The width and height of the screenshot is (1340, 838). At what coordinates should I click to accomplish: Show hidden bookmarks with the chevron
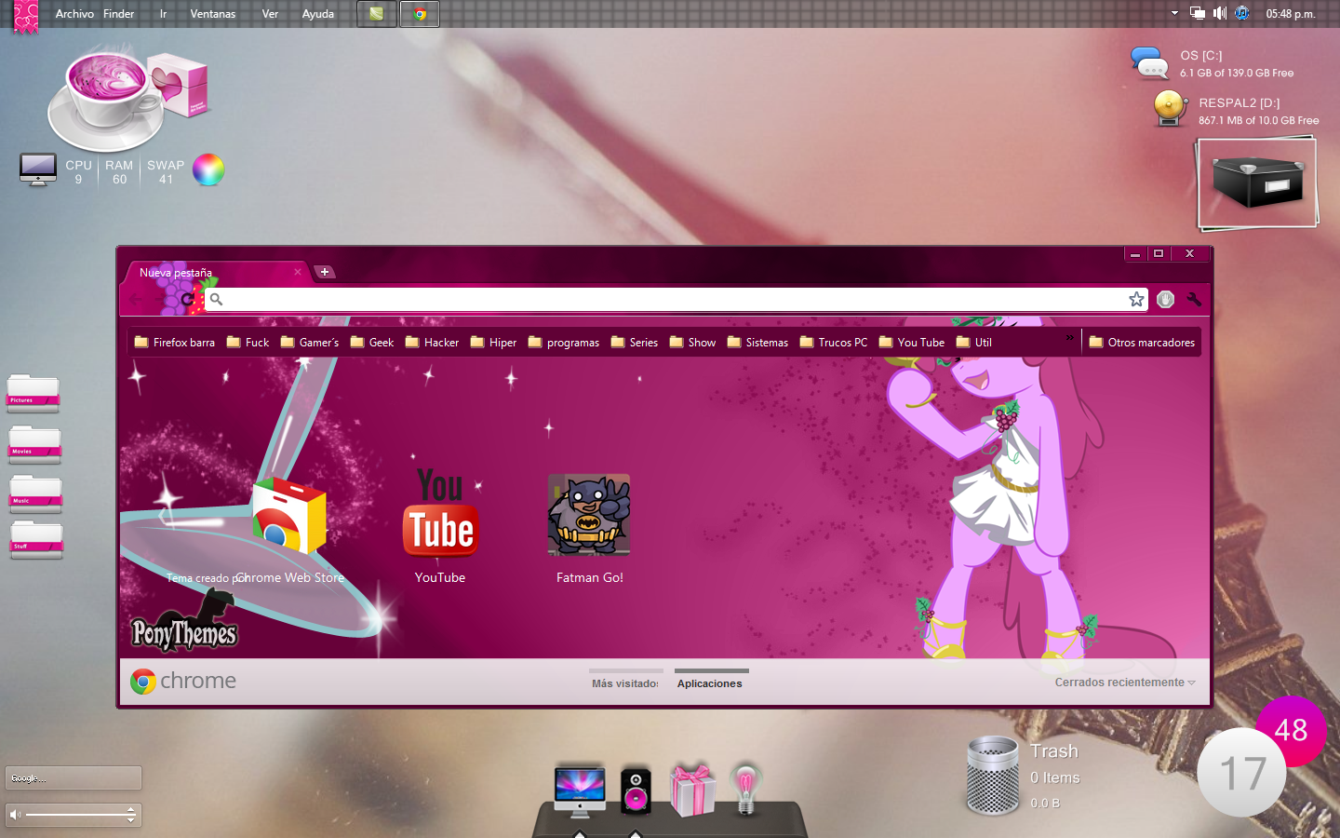click(1069, 338)
